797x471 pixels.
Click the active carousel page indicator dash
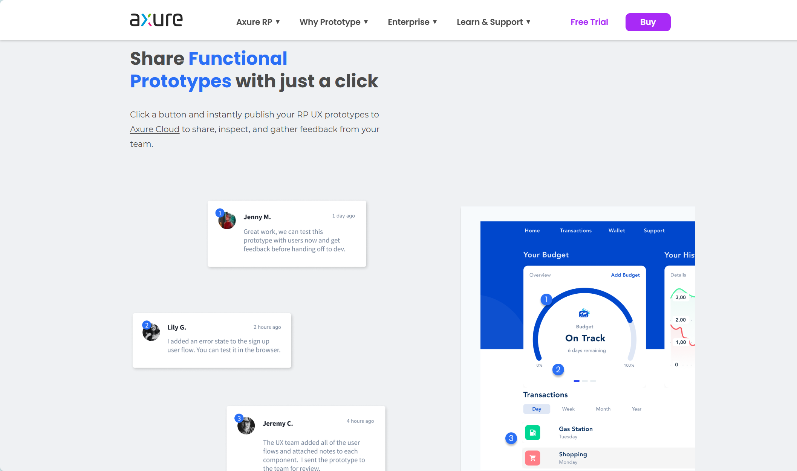click(x=577, y=381)
